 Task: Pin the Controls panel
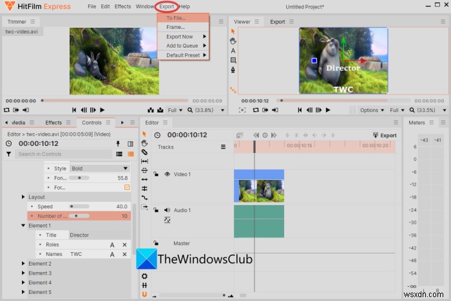point(118,143)
